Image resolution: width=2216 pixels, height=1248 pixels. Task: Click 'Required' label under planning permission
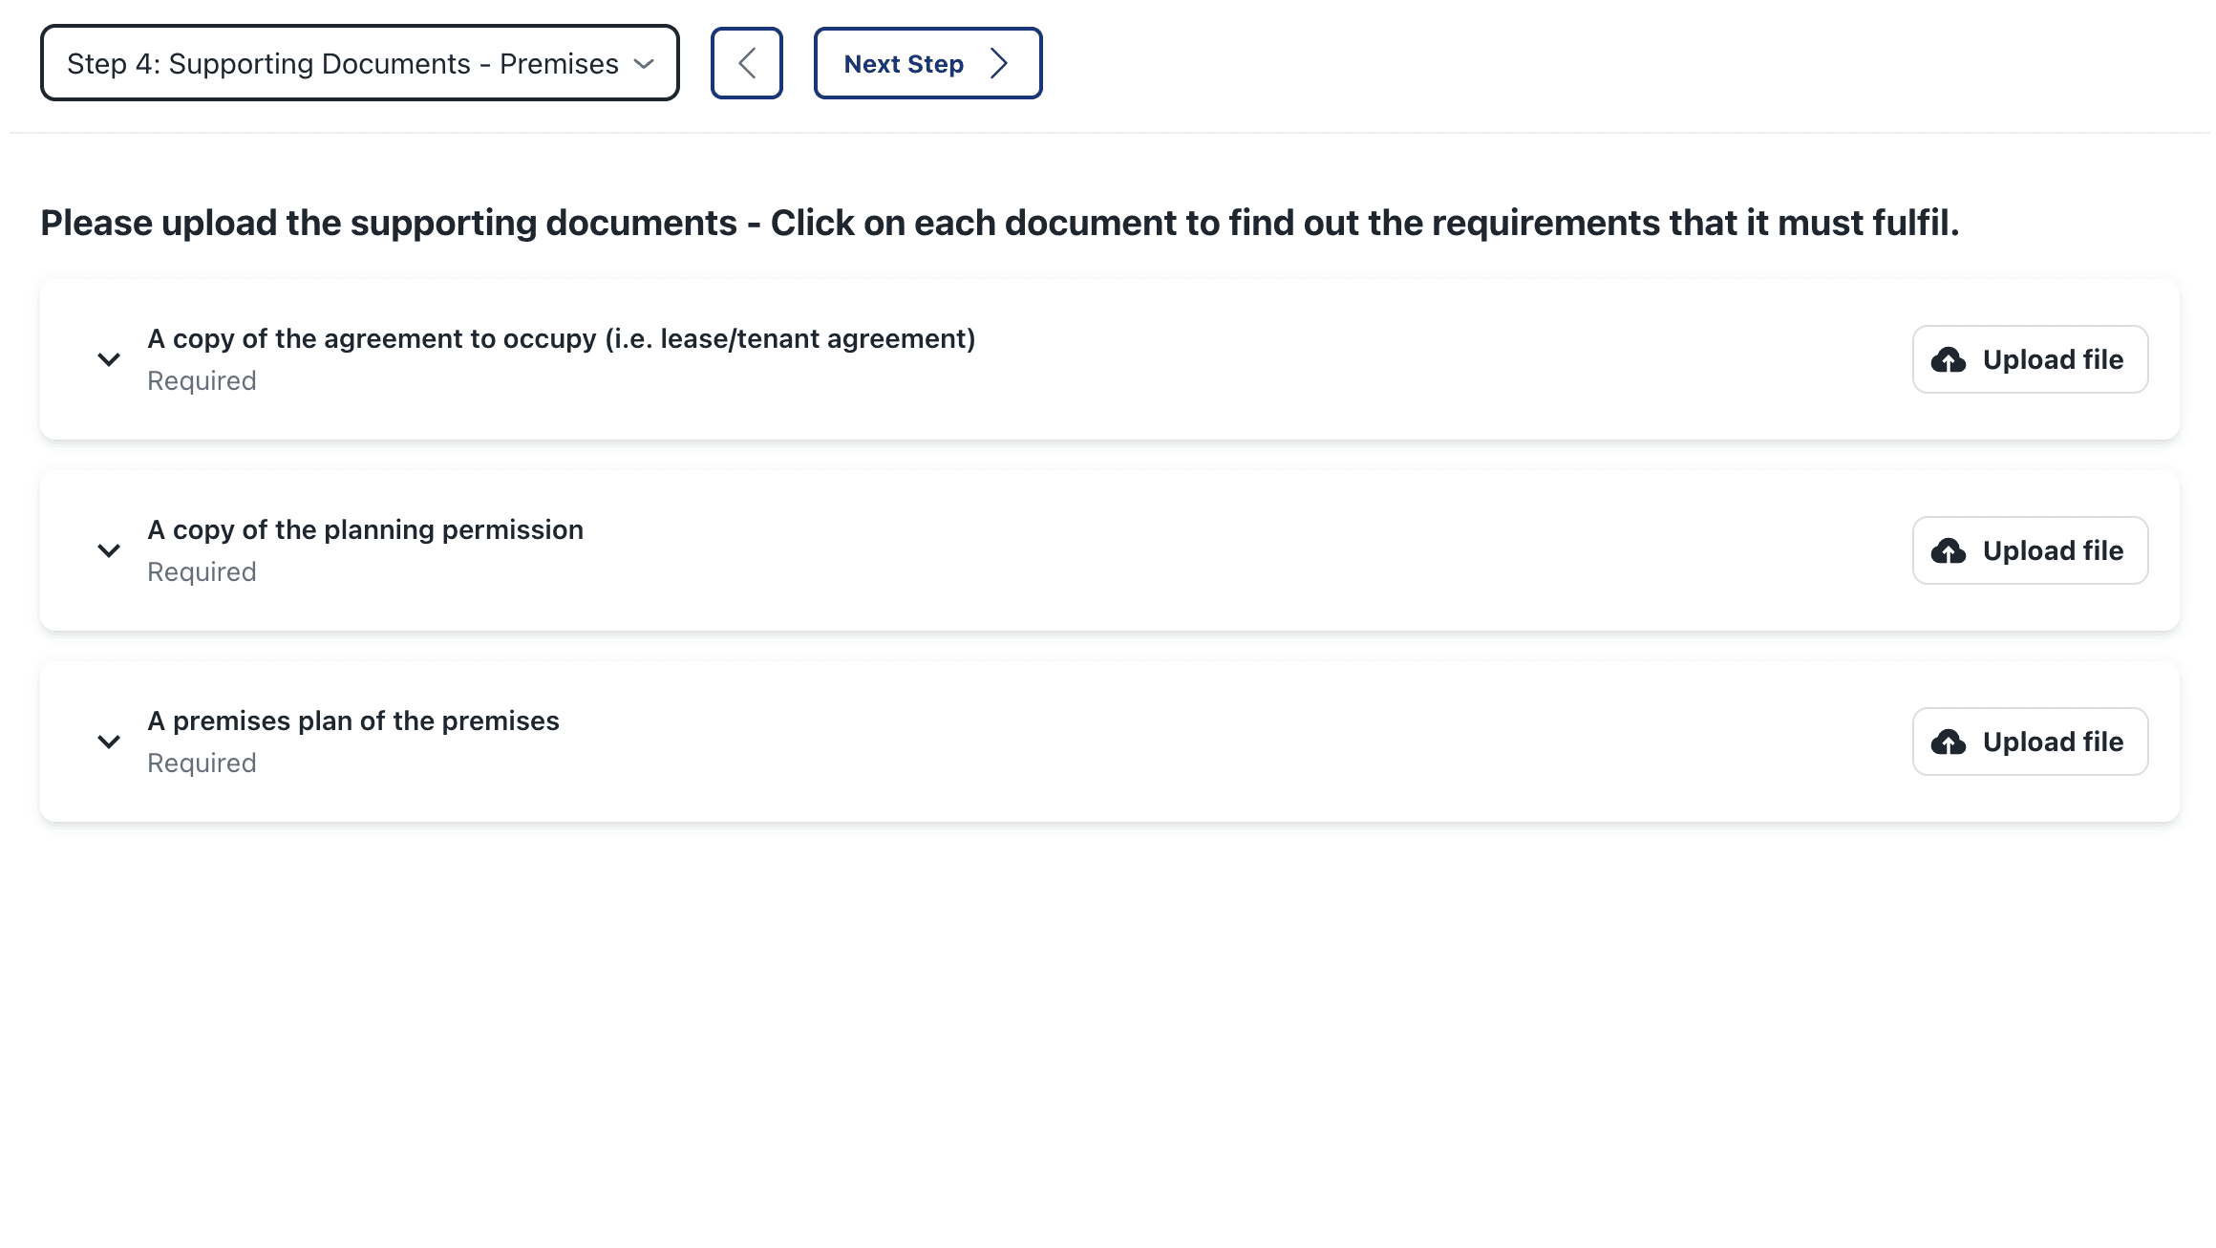tap(202, 571)
